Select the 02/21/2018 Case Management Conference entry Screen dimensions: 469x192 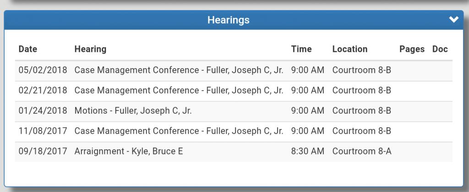click(179, 90)
